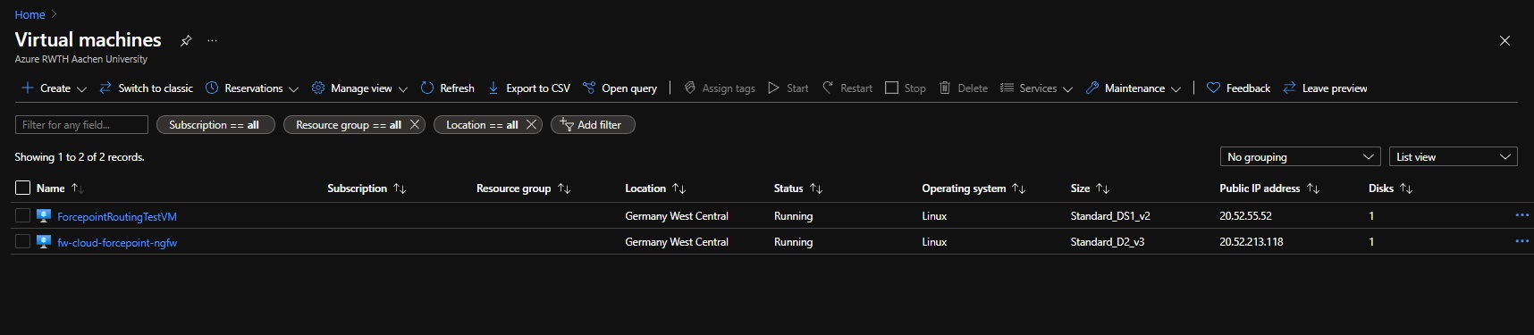Image resolution: width=1534 pixels, height=335 pixels.
Task: Open row actions for ForcepointRoutingTestVM
Action: [1521, 215]
